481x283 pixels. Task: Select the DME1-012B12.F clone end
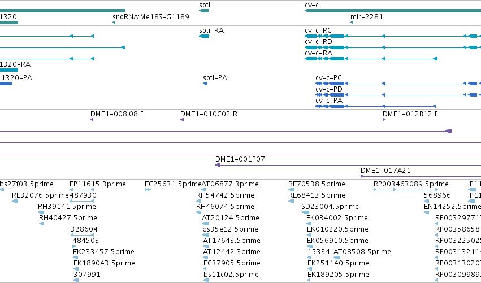pyautogui.click(x=410, y=114)
